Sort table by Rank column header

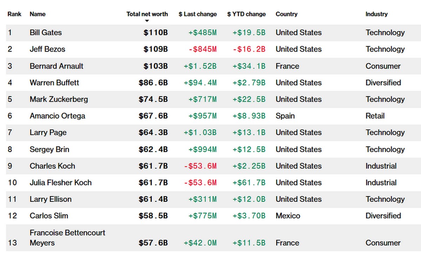(x=14, y=14)
